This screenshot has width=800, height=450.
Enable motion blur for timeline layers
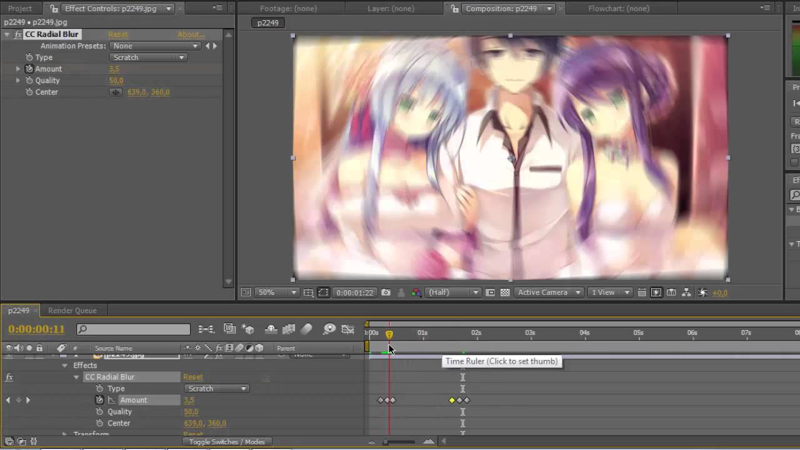(306, 329)
